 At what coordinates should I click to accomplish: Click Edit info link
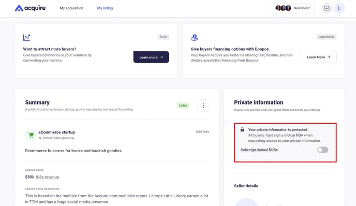[202, 132]
